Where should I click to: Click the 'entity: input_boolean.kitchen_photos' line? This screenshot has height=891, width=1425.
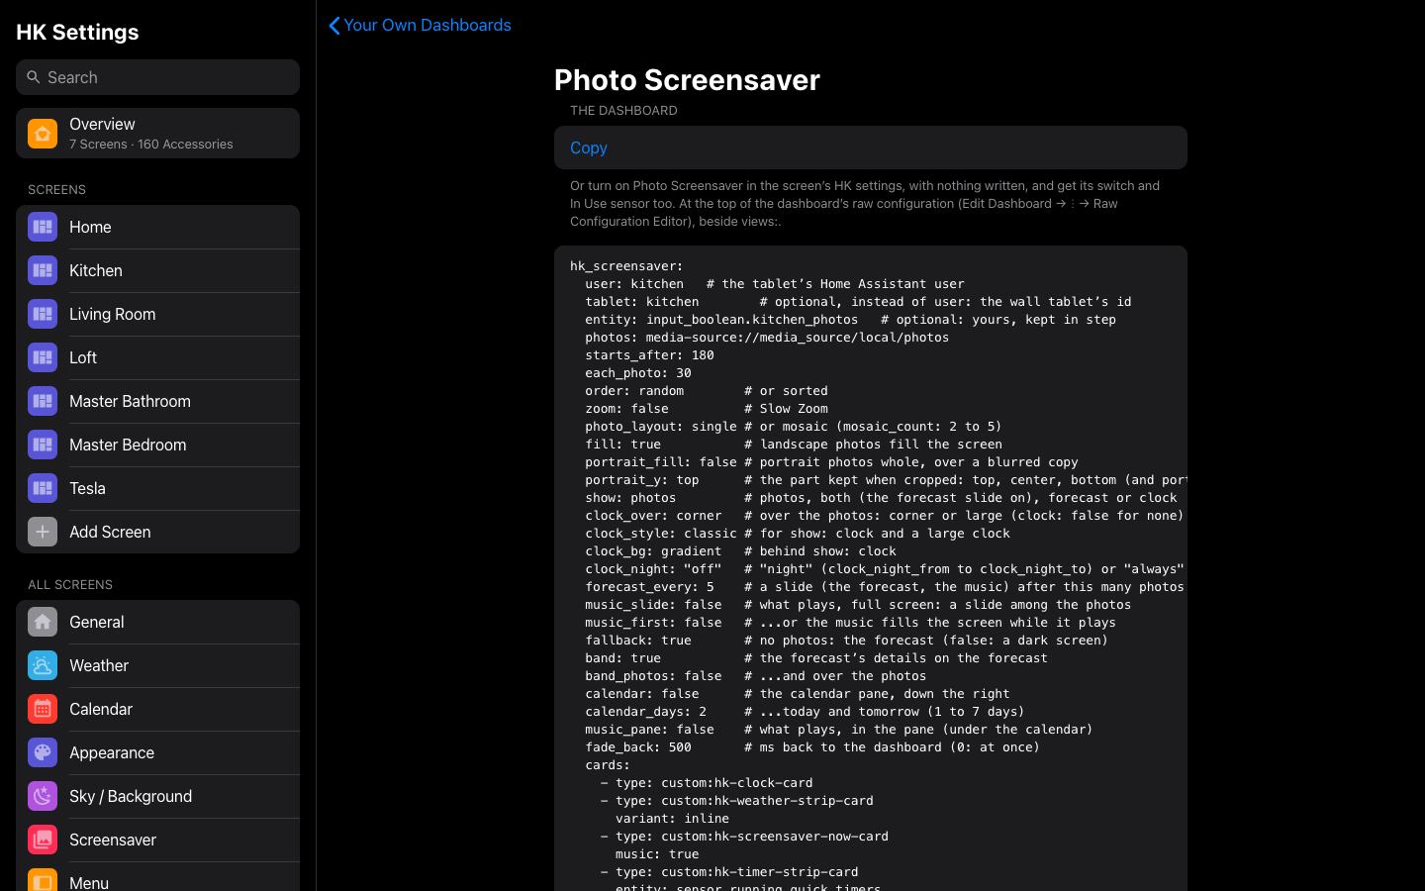click(721, 320)
